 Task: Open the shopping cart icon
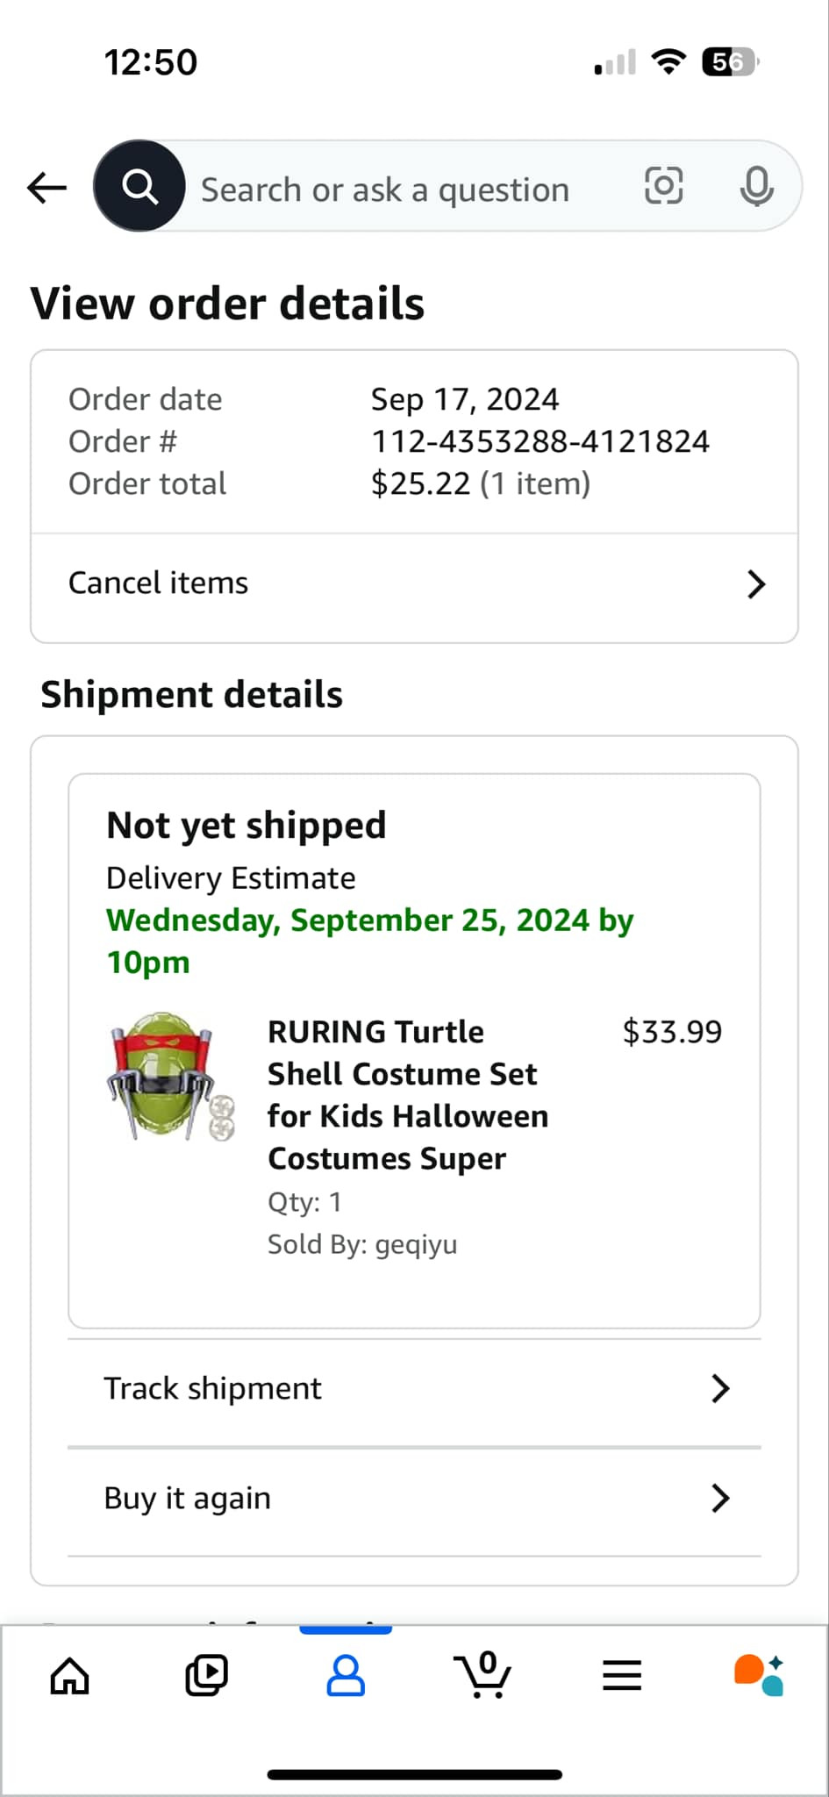coord(482,1675)
